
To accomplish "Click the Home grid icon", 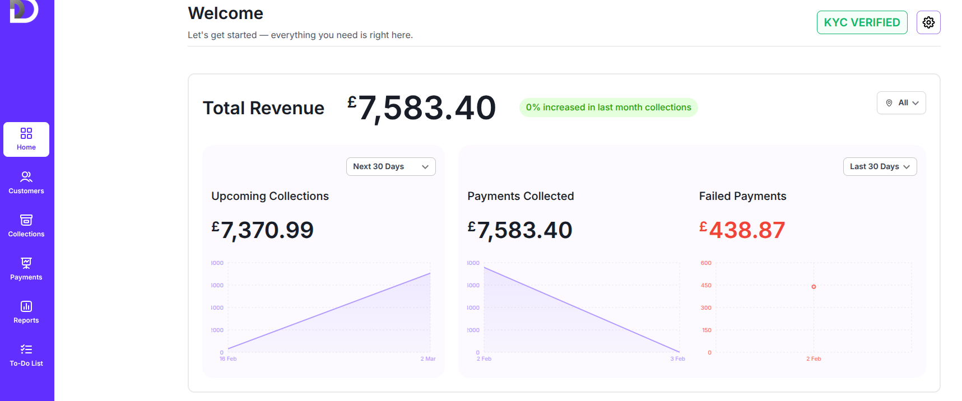I will (26, 133).
